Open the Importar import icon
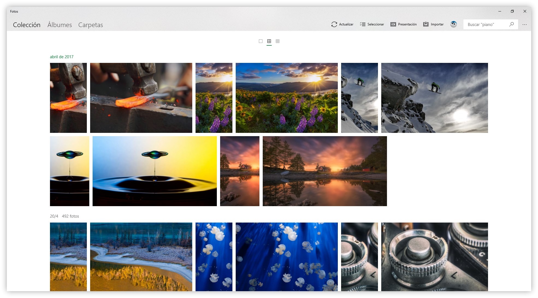 tap(426, 24)
